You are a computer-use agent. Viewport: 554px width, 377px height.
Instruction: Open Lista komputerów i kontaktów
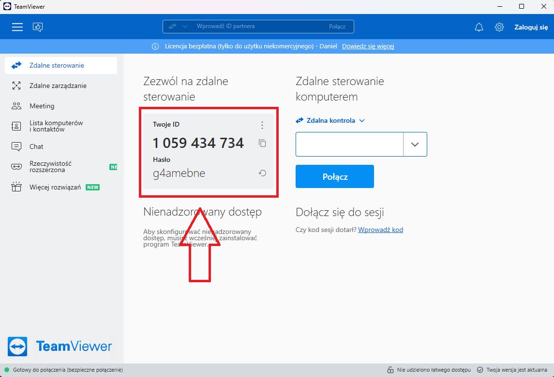(61, 126)
